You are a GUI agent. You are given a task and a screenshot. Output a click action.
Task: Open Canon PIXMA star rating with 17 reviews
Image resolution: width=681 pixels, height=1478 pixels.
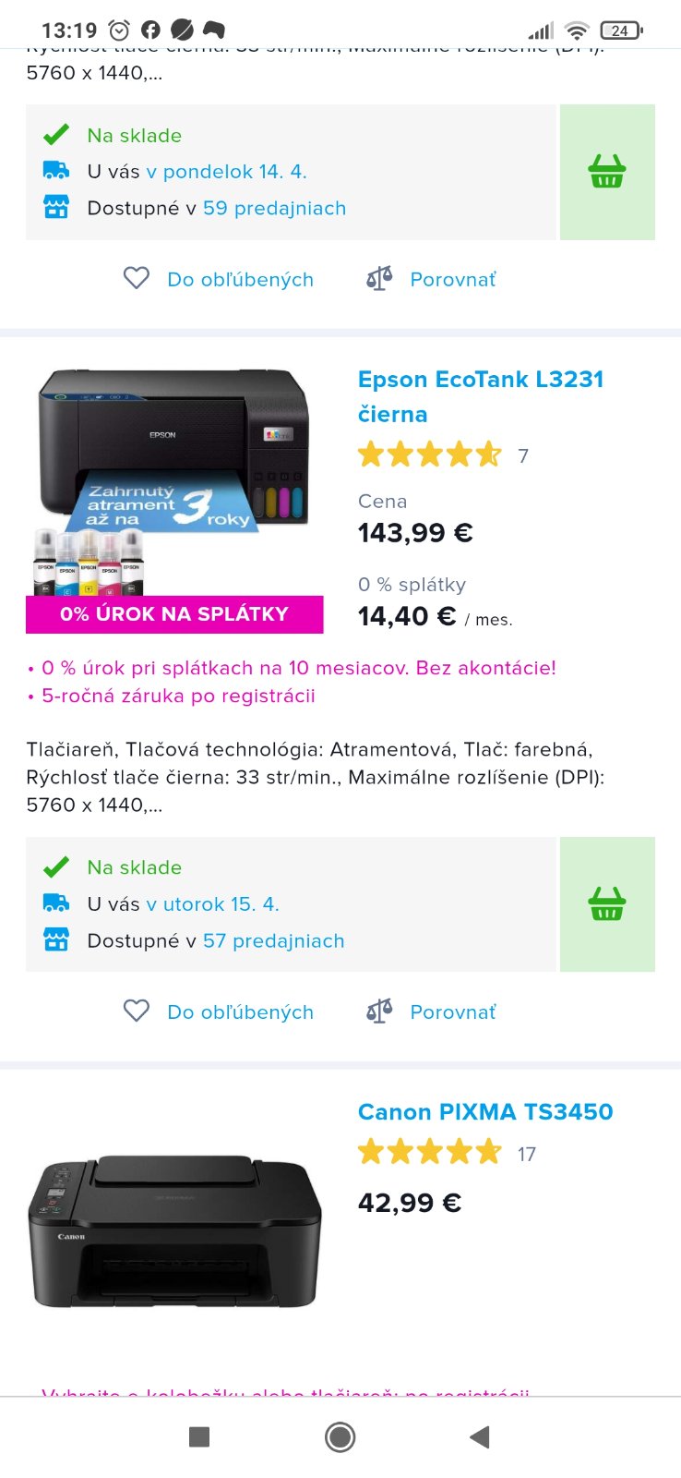(x=447, y=1153)
